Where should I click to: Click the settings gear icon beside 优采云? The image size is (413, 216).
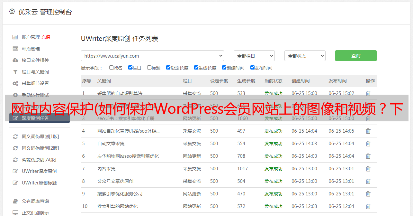pyautogui.click(x=12, y=12)
